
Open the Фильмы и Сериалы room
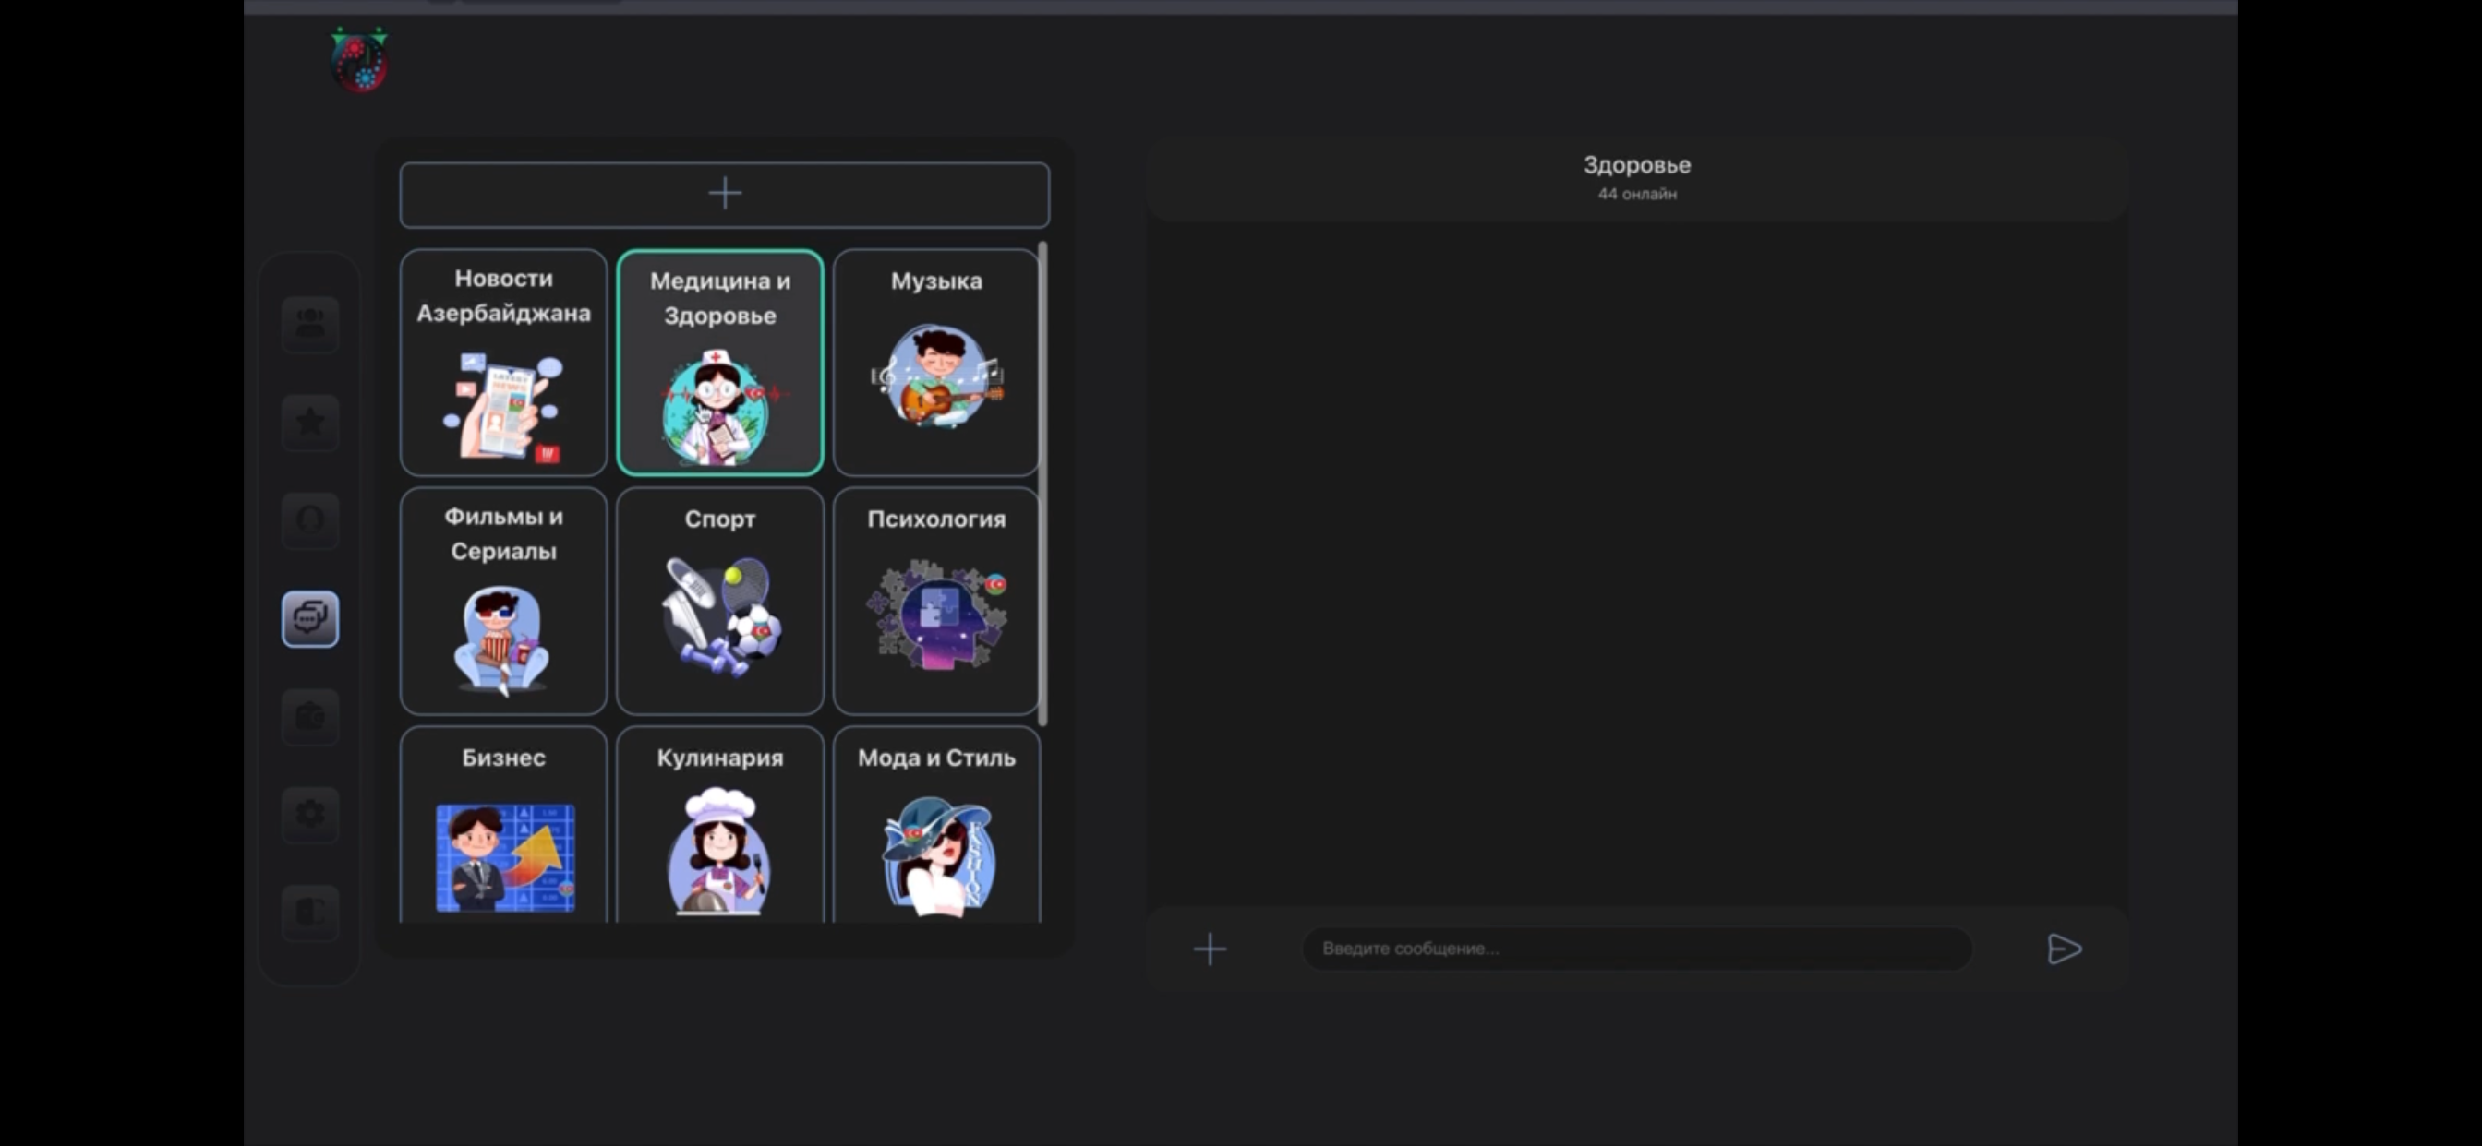pyautogui.click(x=503, y=600)
